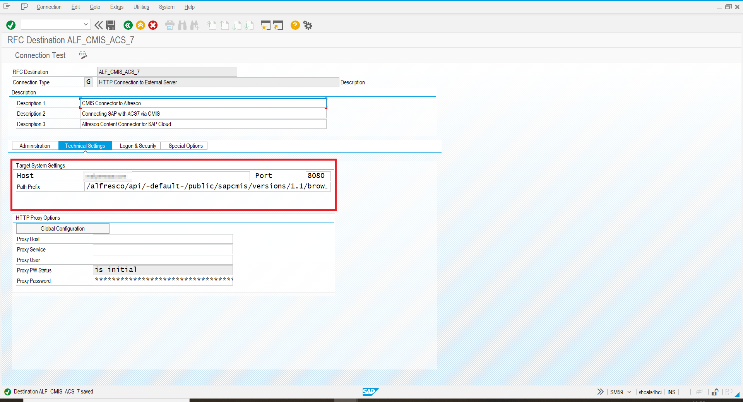
Task: Click the red Cancel icon
Action: click(x=153, y=25)
